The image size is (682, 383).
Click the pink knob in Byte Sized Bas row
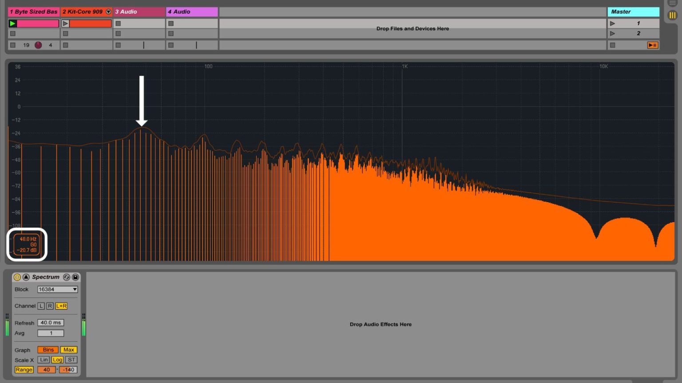point(39,45)
